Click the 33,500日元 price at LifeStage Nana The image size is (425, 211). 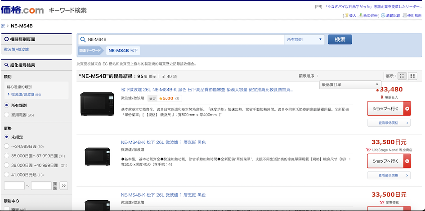pos(389,142)
